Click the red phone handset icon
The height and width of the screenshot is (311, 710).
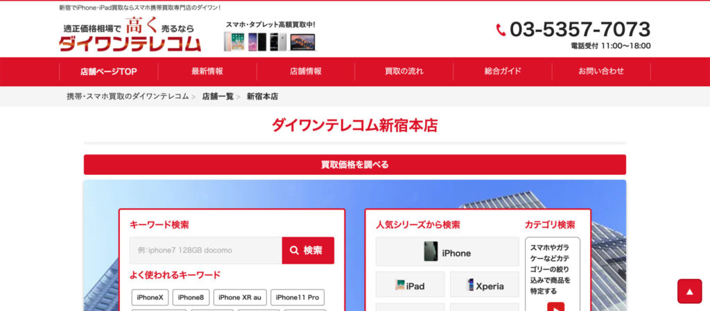[x=501, y=30]
